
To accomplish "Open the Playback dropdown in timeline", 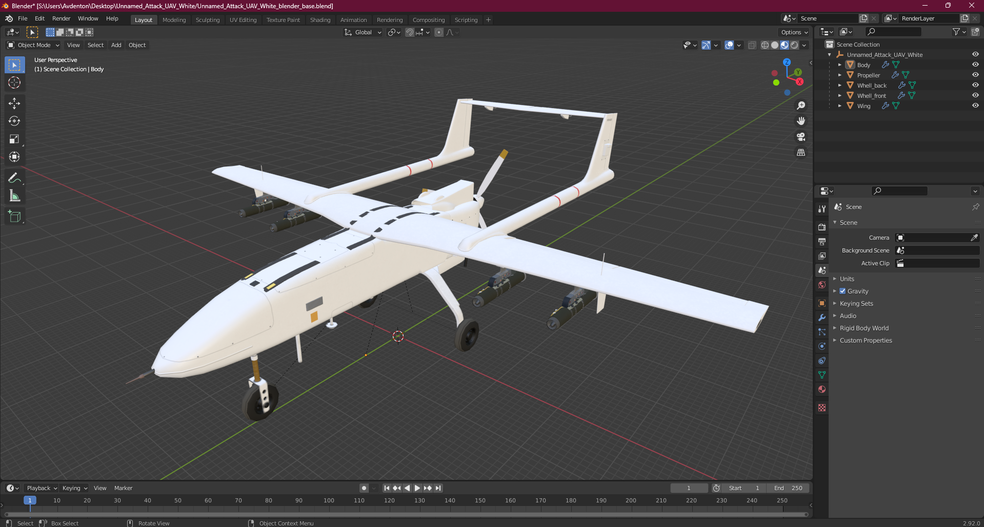I will 42,488.
